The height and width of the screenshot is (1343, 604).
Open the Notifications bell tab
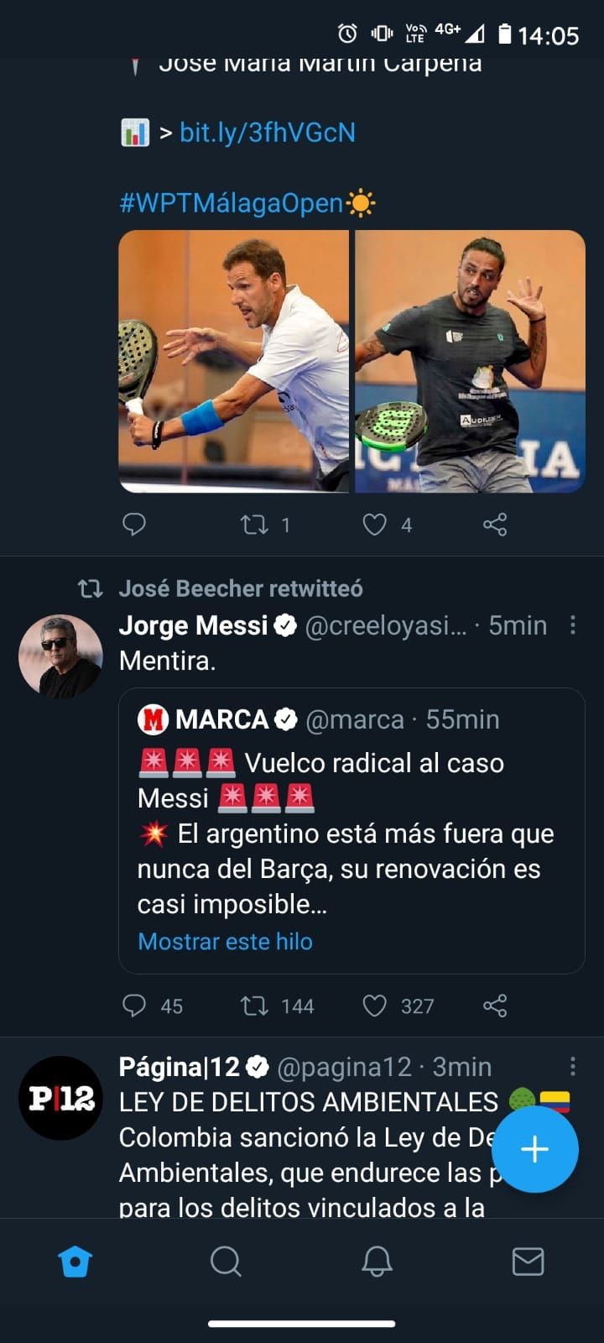[x=377, y=1261]
